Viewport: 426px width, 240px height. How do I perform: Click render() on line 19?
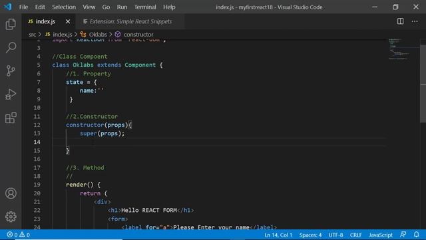click(x=80, y=185)
